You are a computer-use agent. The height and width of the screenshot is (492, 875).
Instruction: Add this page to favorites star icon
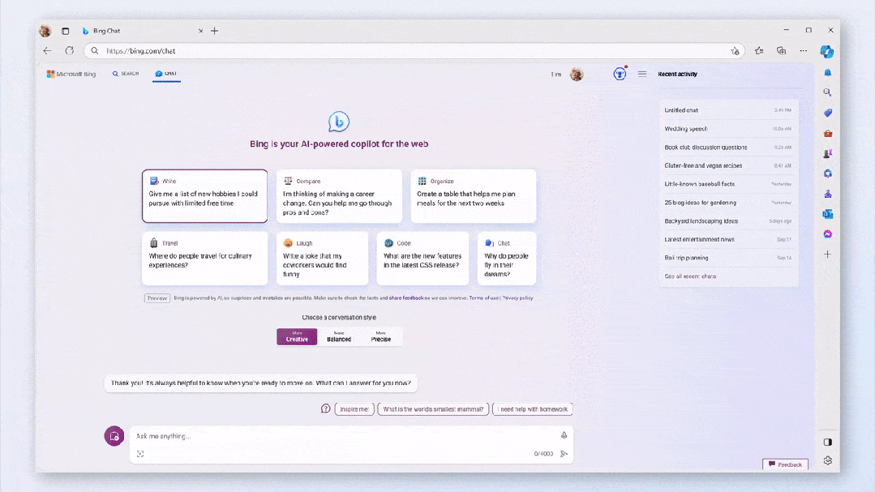[735, 51]
